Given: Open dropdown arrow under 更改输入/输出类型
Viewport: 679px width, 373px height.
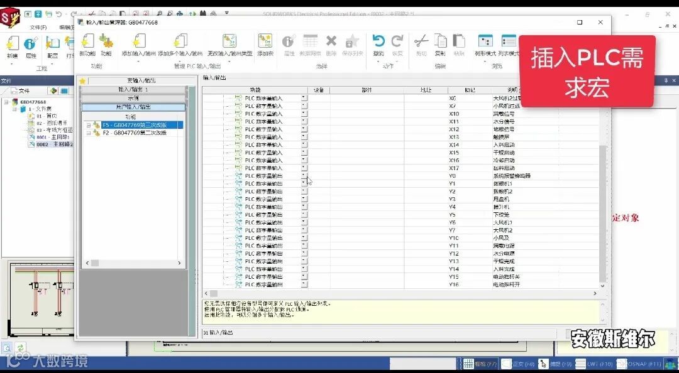Looking at the screenshot, I should pyautogui.click(x=229, y=62).
